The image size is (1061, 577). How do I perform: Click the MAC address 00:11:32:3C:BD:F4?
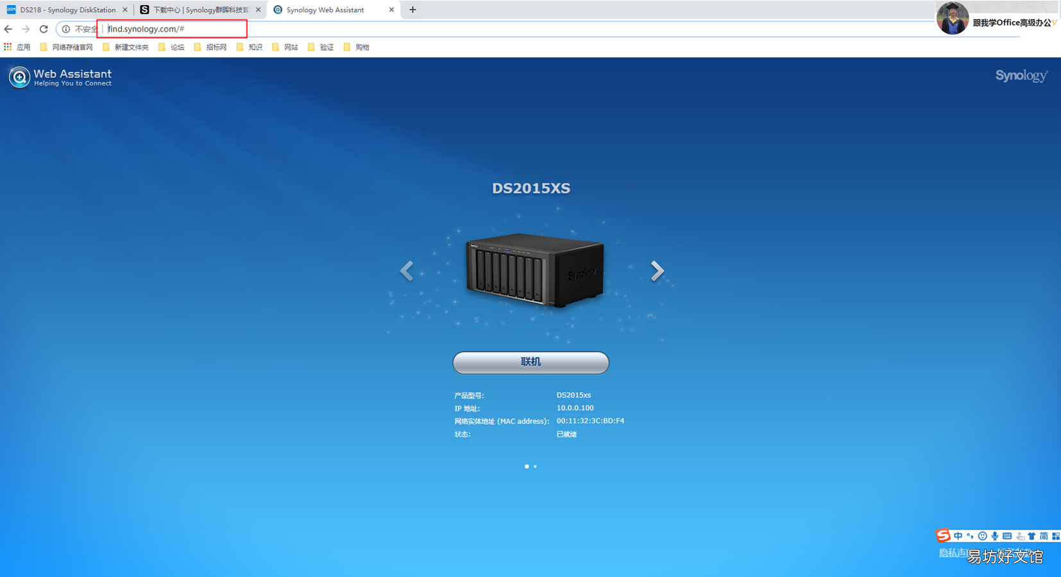point(590,421)
